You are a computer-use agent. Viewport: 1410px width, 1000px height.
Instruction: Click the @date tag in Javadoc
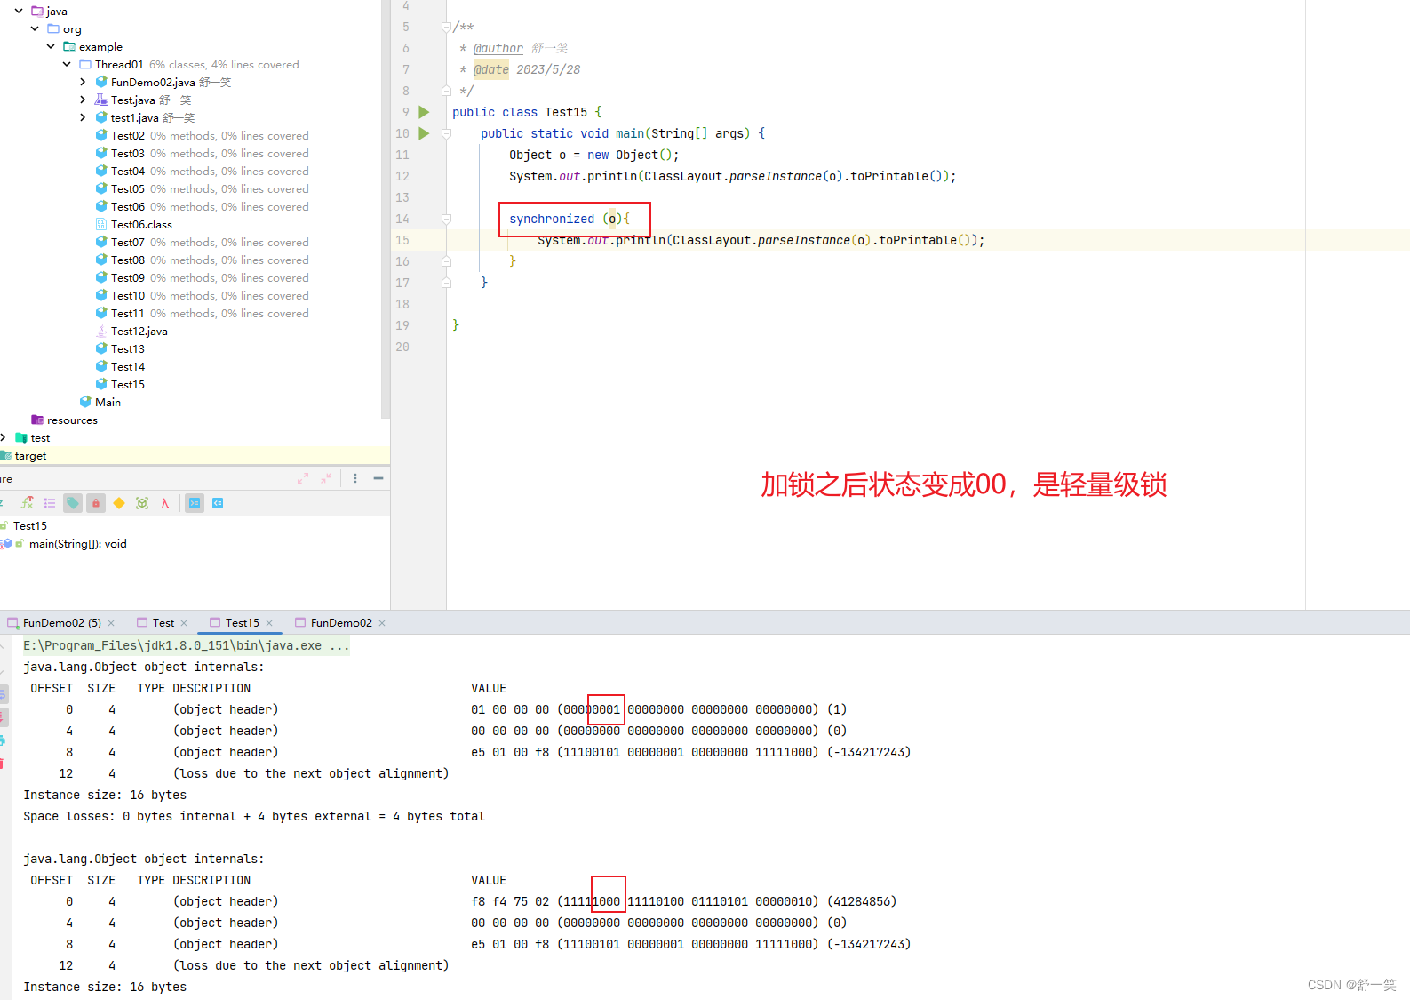coord(491,69)
